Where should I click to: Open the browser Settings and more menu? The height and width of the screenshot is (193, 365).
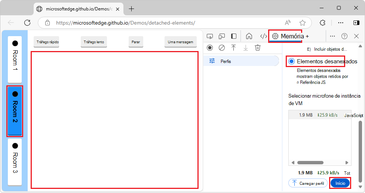click(341, 23)
